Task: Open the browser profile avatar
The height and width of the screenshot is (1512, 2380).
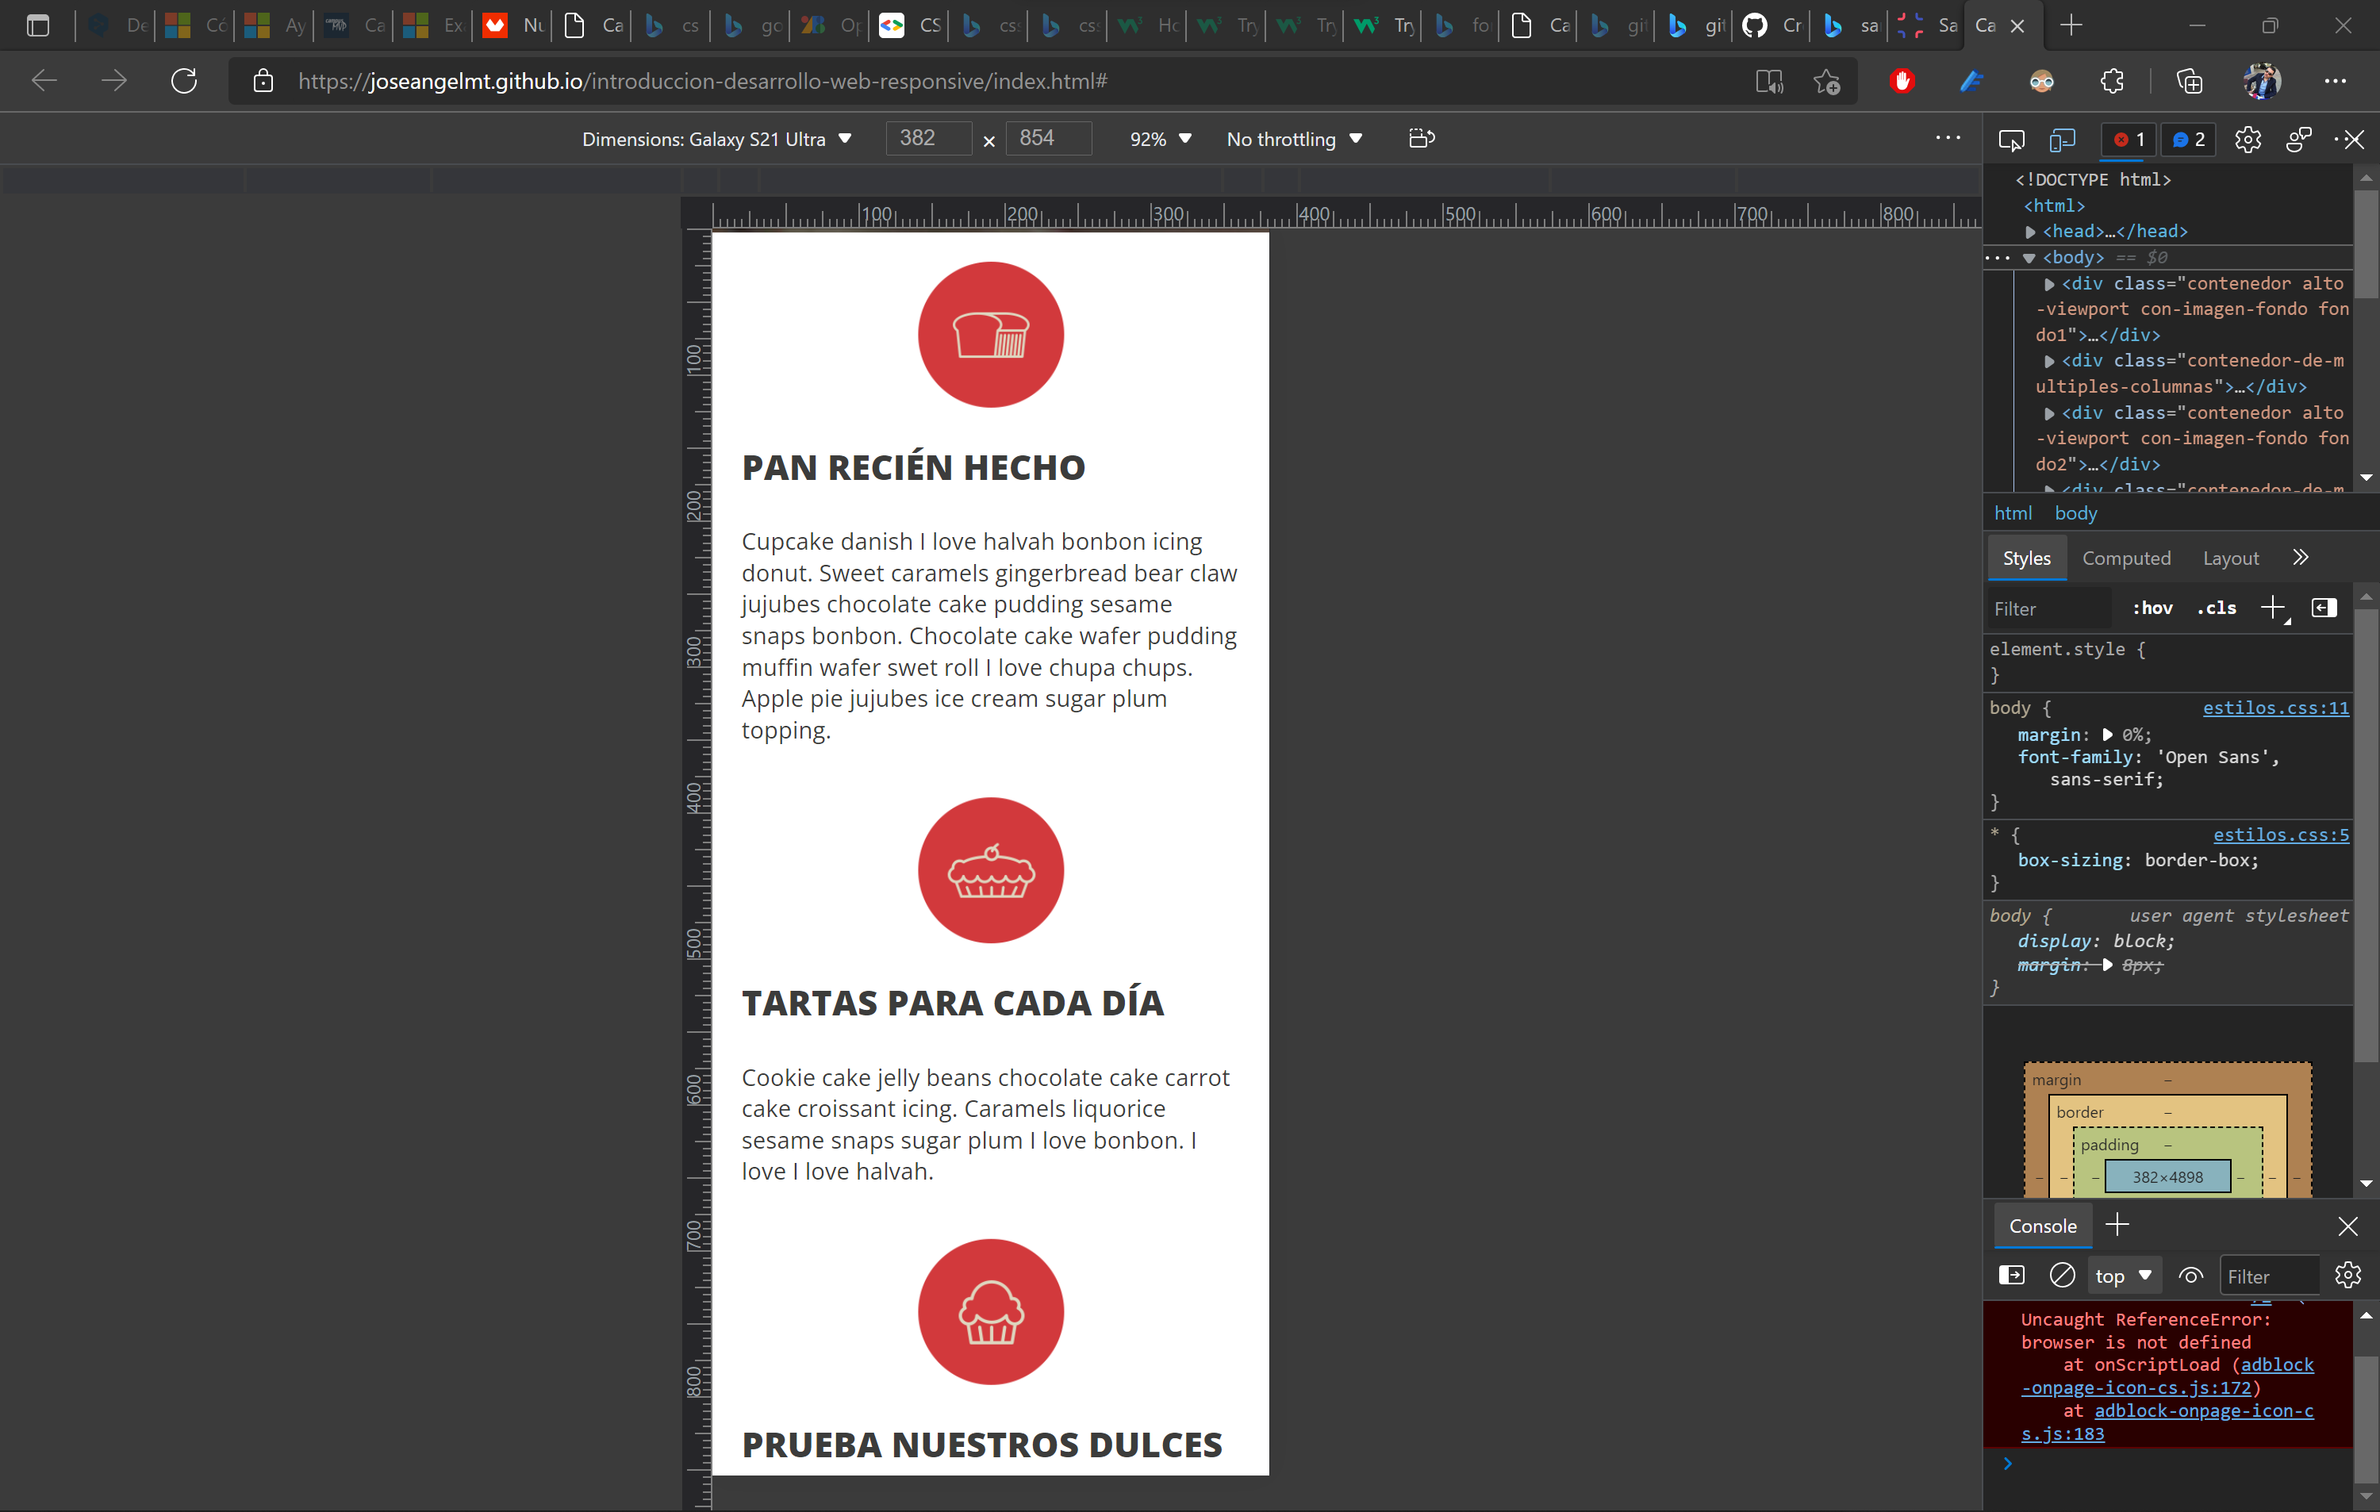Action: 2261,81
